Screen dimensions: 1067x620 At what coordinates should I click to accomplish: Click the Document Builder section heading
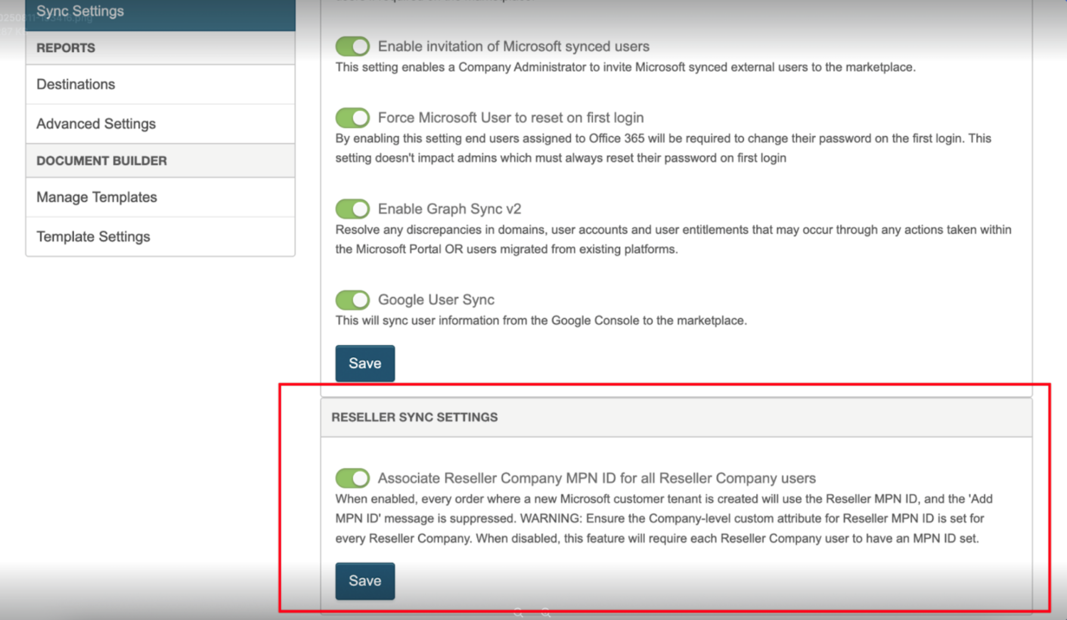click(x=101, y=161)
